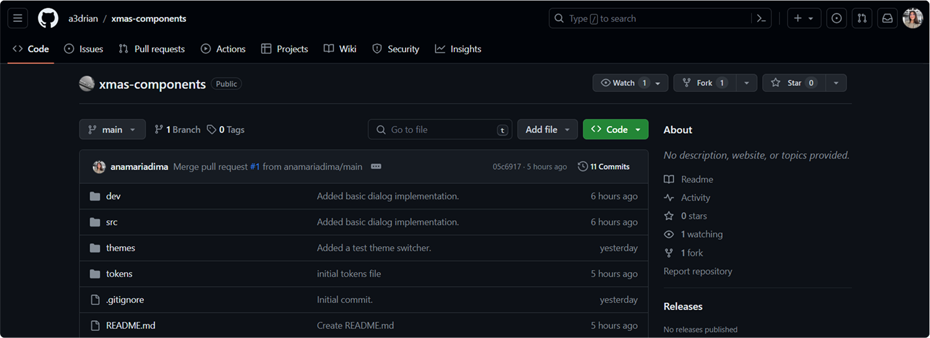This screenshot has width=930, height=338.
Task: Open the dev folder
Action: coord(113,196)
